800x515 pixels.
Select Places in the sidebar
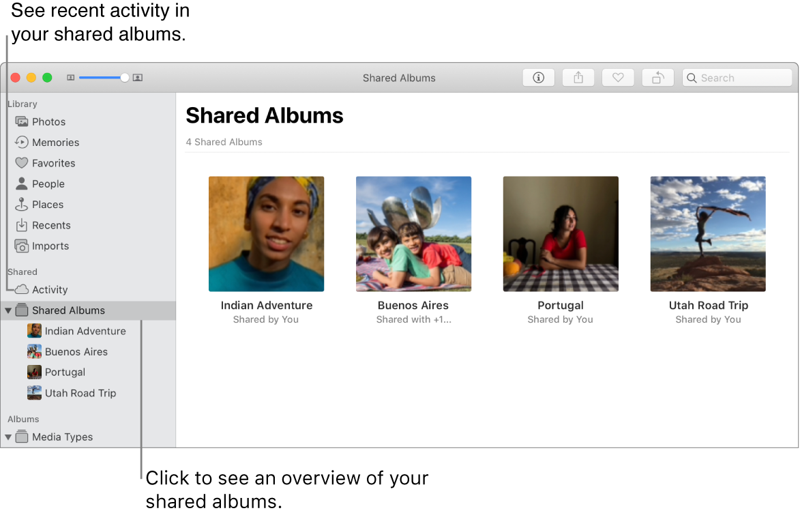coord(48,205)
